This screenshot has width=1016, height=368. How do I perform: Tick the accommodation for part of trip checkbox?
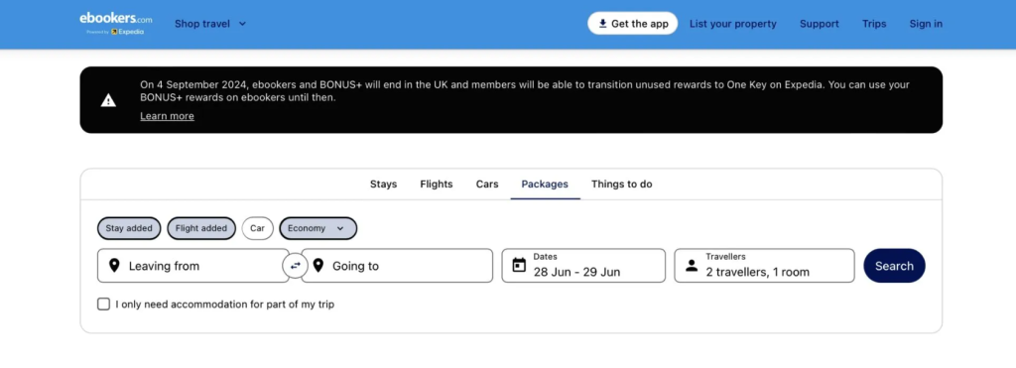103,304
